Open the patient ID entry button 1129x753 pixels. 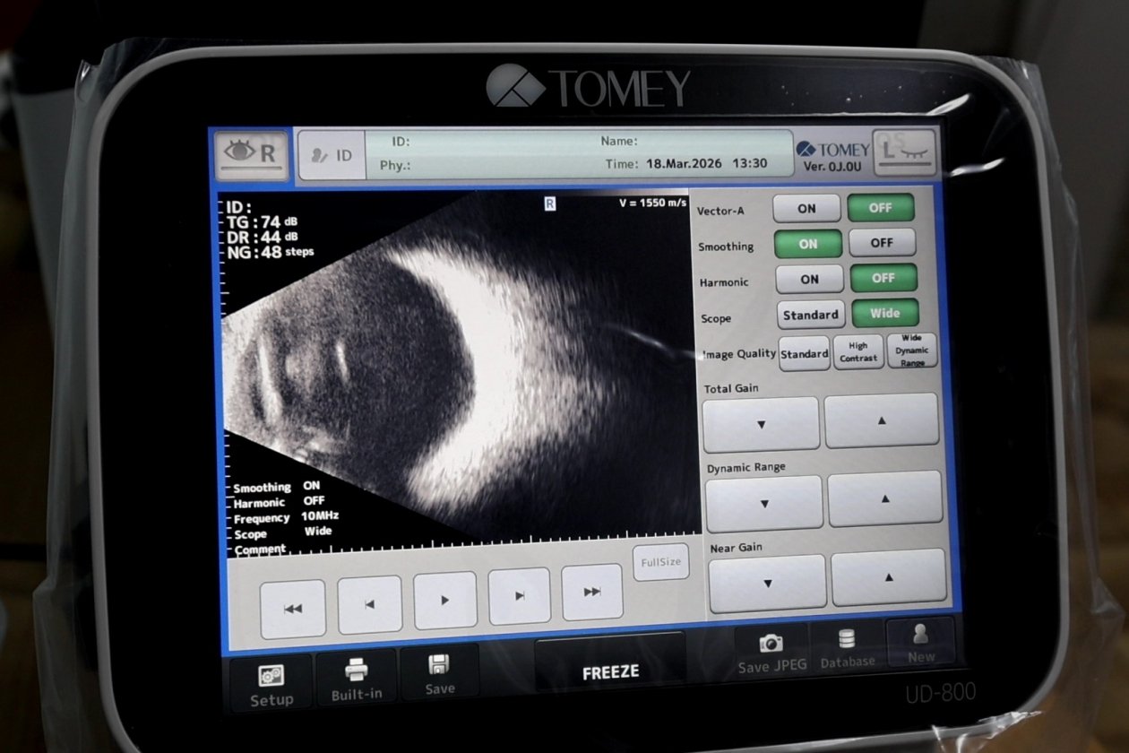coord(332,155)
